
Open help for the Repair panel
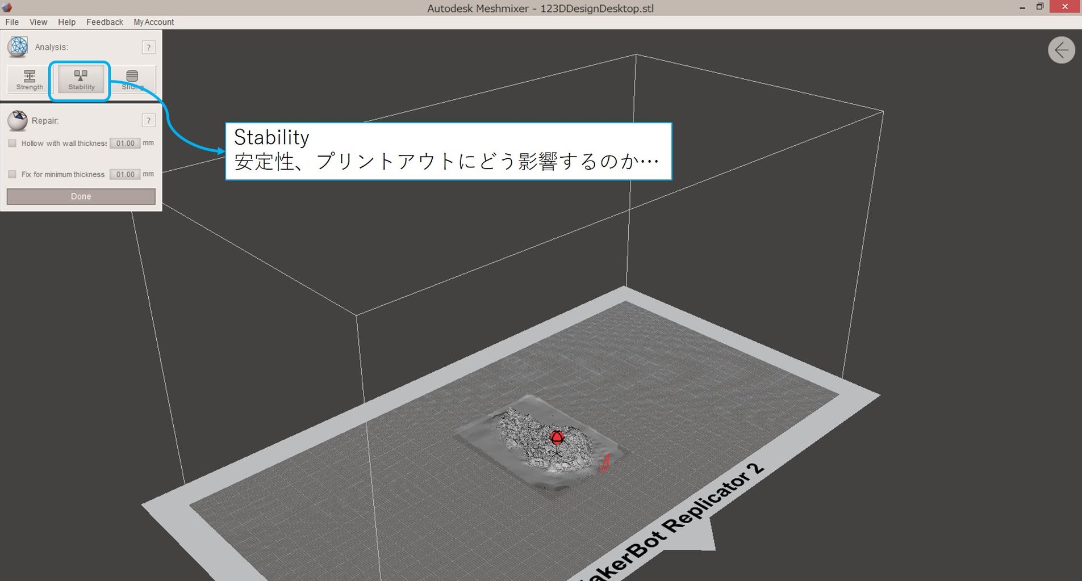(x=148, y=120)
